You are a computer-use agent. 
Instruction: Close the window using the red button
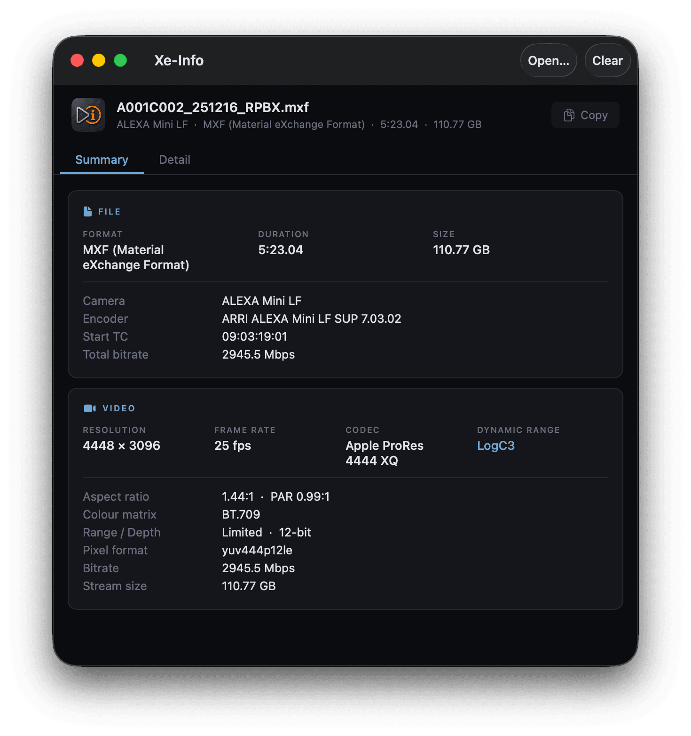pos(77,60)
